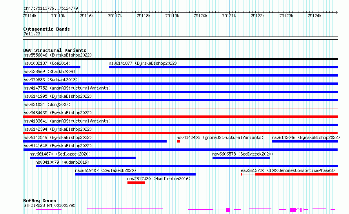Screen dimensions: 349x214
Task: Open the nsv6606578 (Sedlazeck2020) label
Action: (x=243, y=154)
